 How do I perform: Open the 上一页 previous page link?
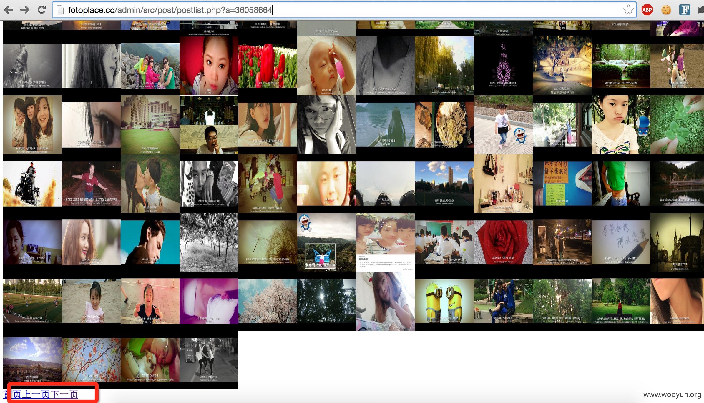(36, 394)
